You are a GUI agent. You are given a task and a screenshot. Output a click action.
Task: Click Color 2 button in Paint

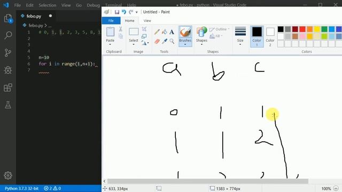coord(270,36)
